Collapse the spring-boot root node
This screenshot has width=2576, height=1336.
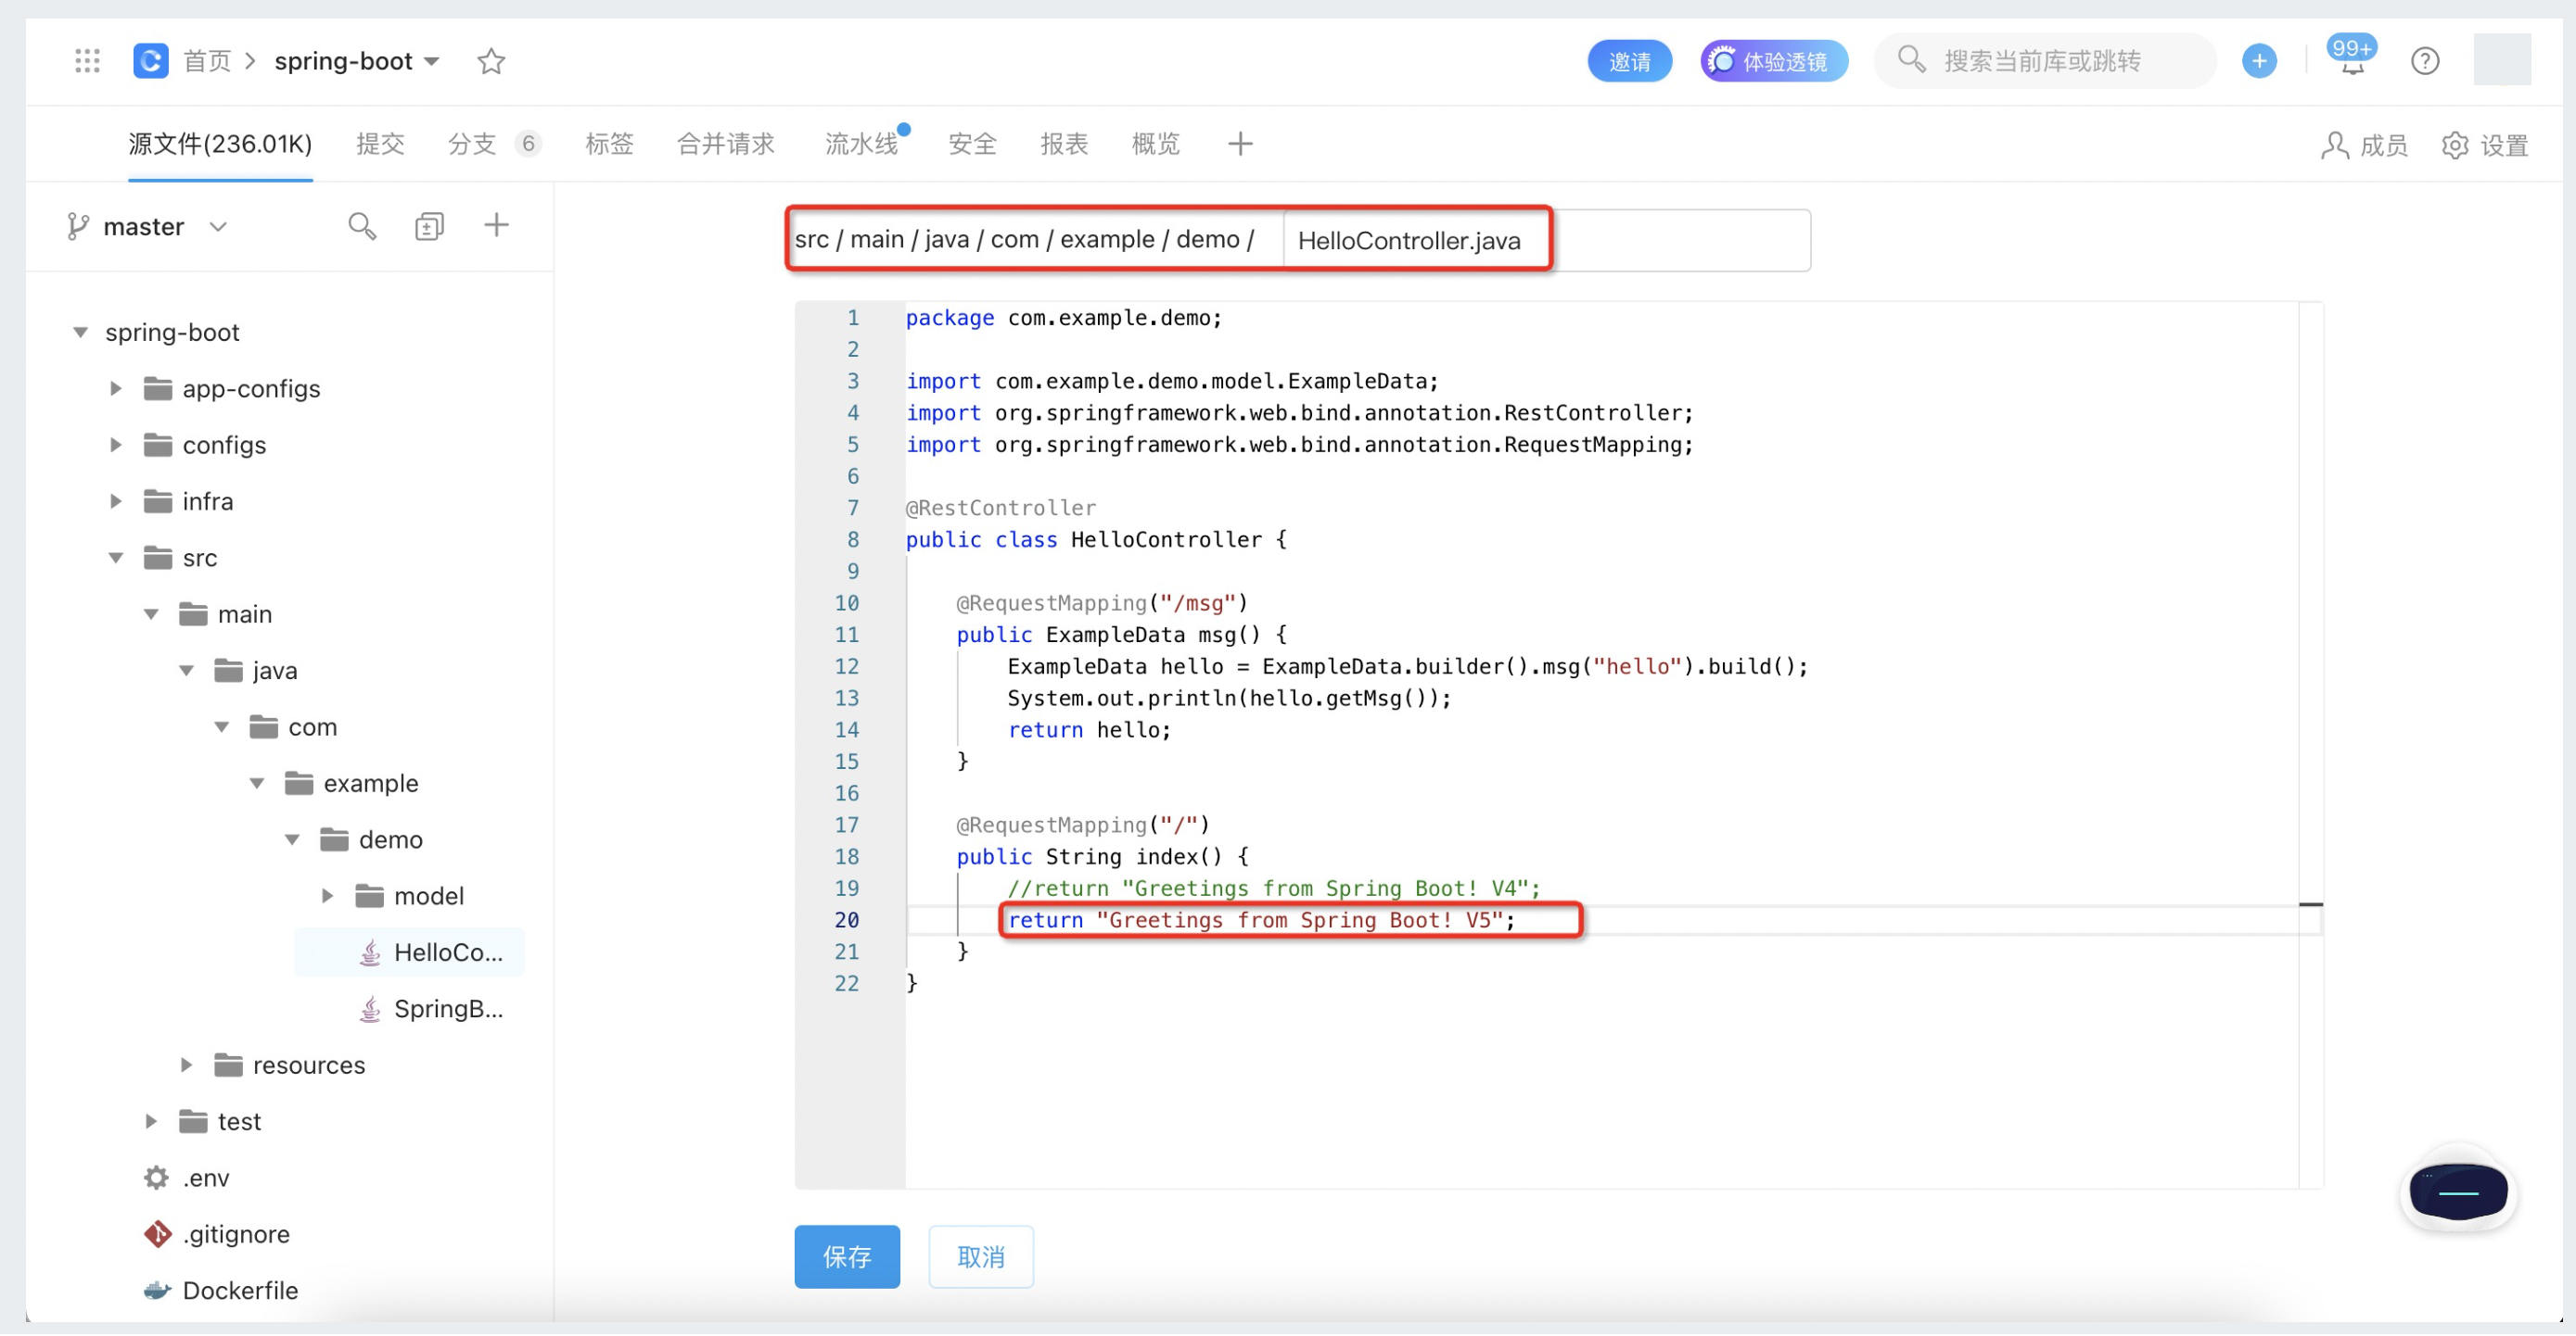[x=80, y=333]
